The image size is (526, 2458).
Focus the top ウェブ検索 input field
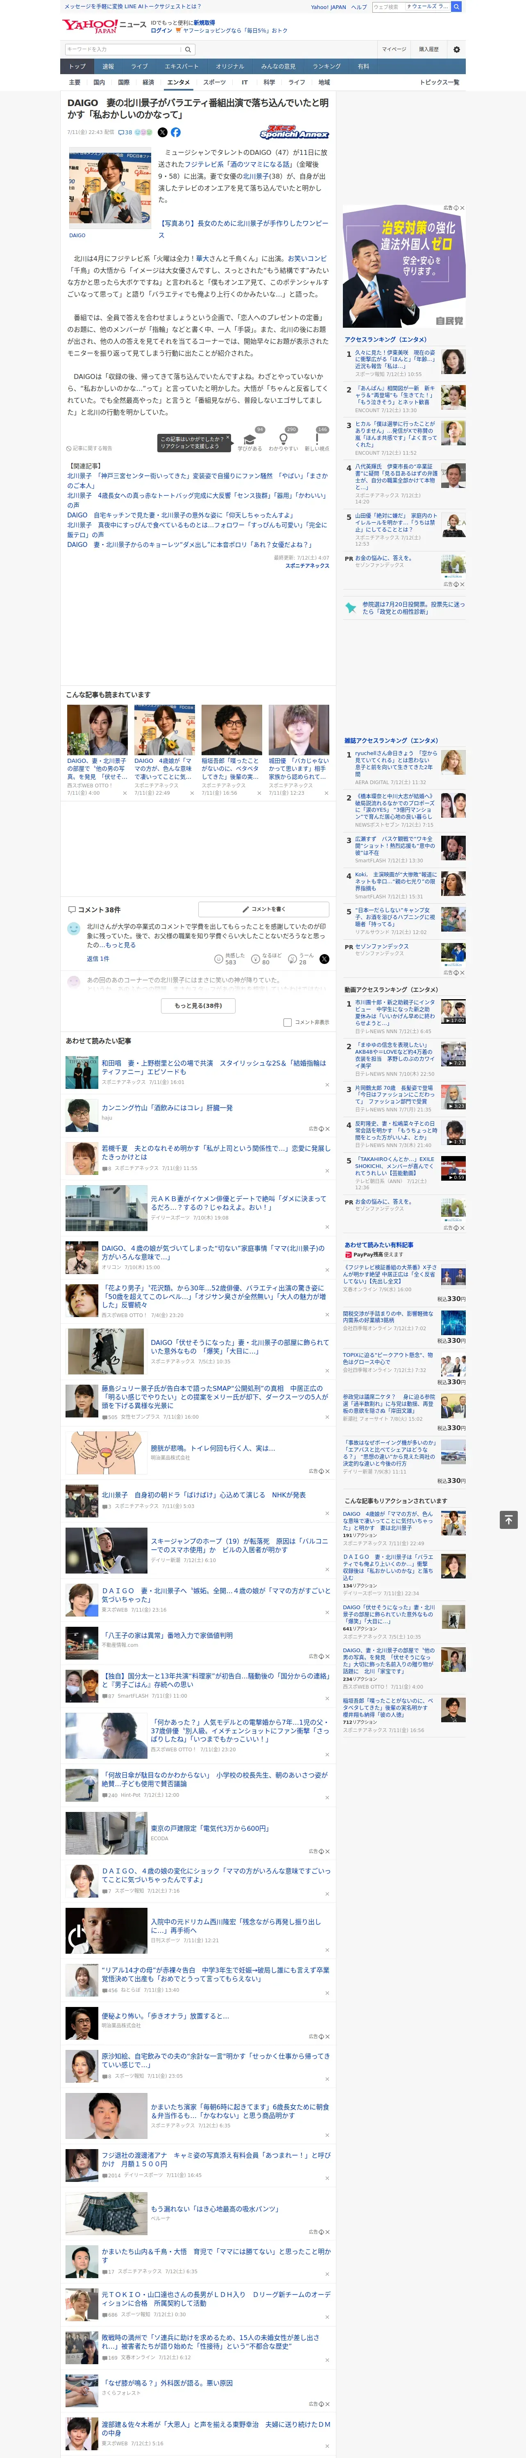[411, 7]
